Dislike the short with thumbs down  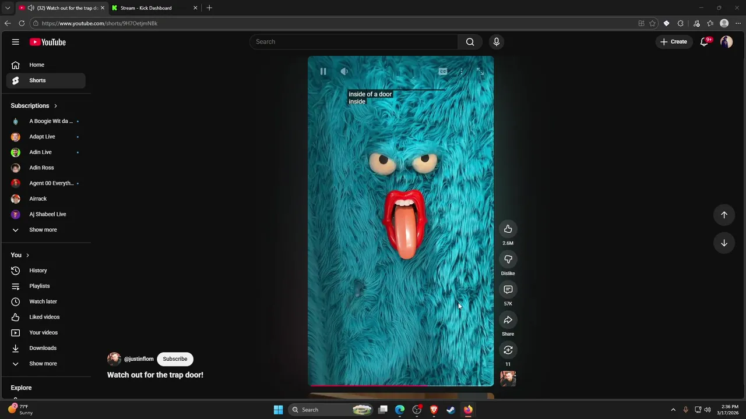(508, 259)
